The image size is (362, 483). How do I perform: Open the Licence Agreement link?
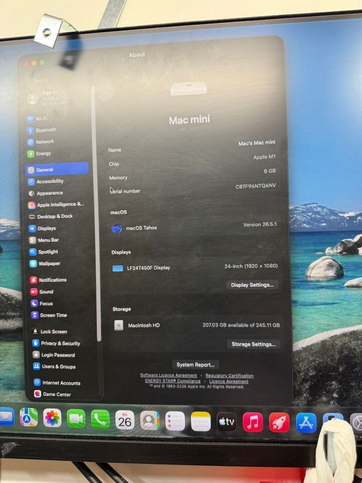(228, 381)
